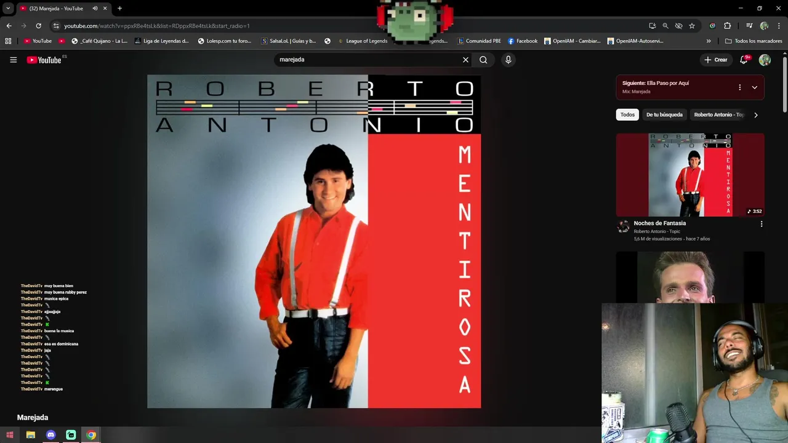Open the zoom magnifier icon in address bar
This screenshot has width=788, height=443.
(665, 26)
